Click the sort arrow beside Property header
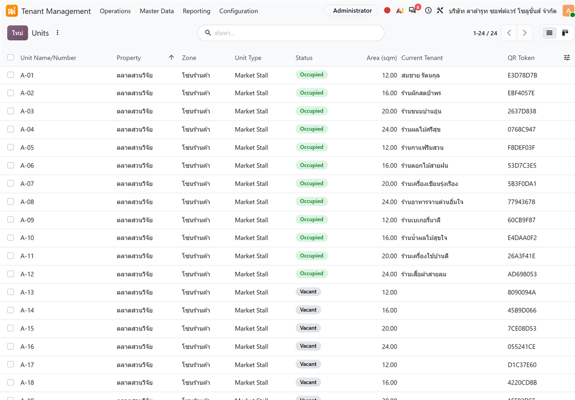 point(172,58)
